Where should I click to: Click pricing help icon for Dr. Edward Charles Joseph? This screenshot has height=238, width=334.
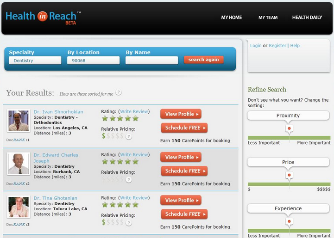coord(128,180)
